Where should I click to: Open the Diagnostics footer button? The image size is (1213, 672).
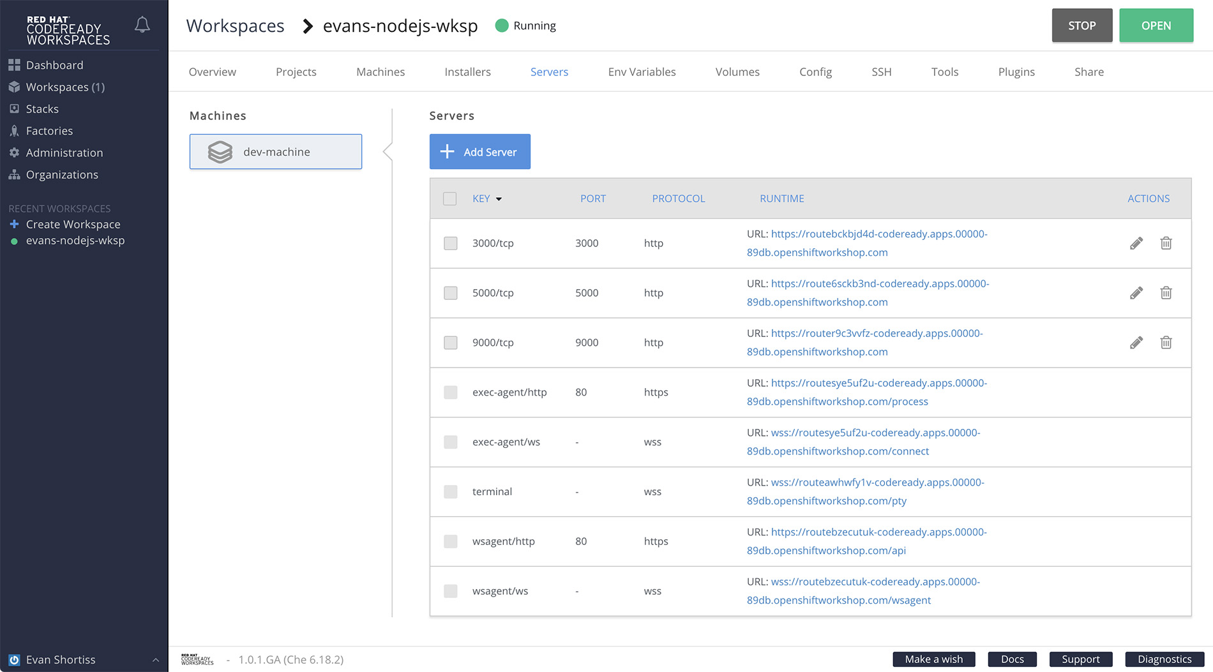tap(1164, 659)
